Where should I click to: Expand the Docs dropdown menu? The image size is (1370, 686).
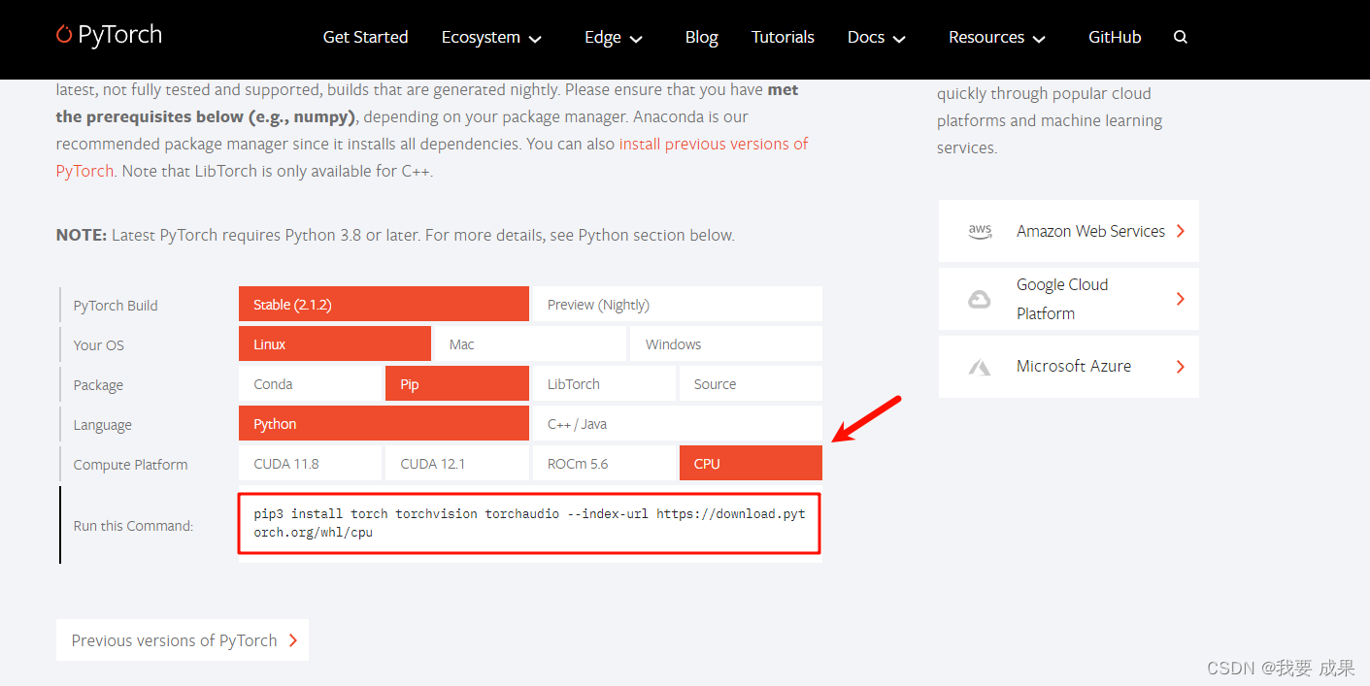pyautogui.click(x=876, y=37)
